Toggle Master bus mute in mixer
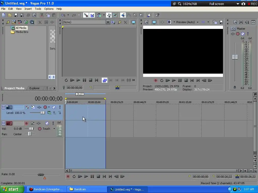The image size is (258, 193). click(243, 34)
